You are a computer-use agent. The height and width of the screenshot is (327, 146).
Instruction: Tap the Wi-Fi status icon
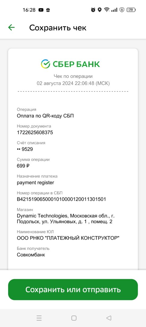(107, 10)
